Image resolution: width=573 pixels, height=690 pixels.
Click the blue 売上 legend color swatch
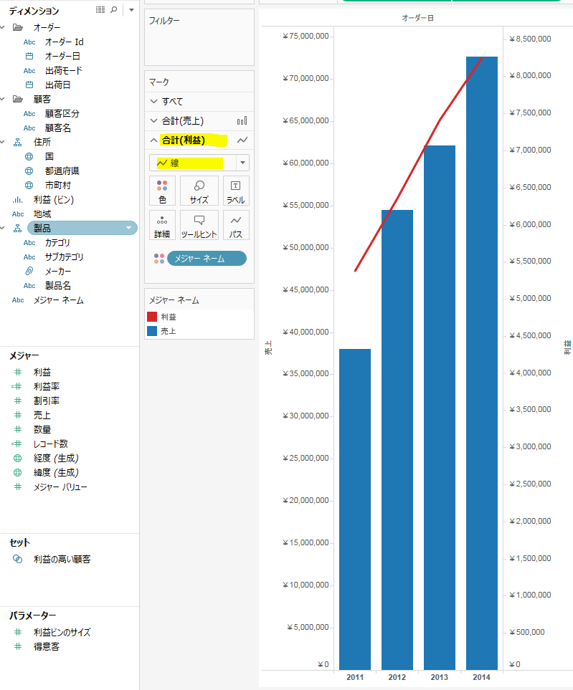tap(152, 330)
